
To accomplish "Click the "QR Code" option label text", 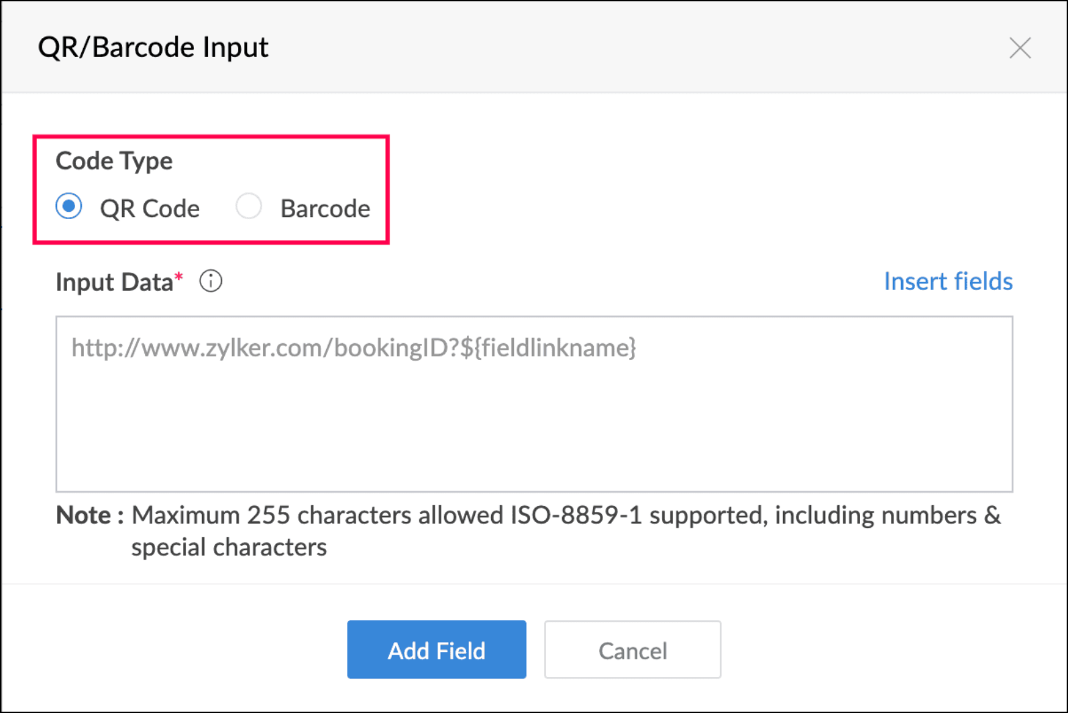I will pyautogui.click(x=150, y=209).
